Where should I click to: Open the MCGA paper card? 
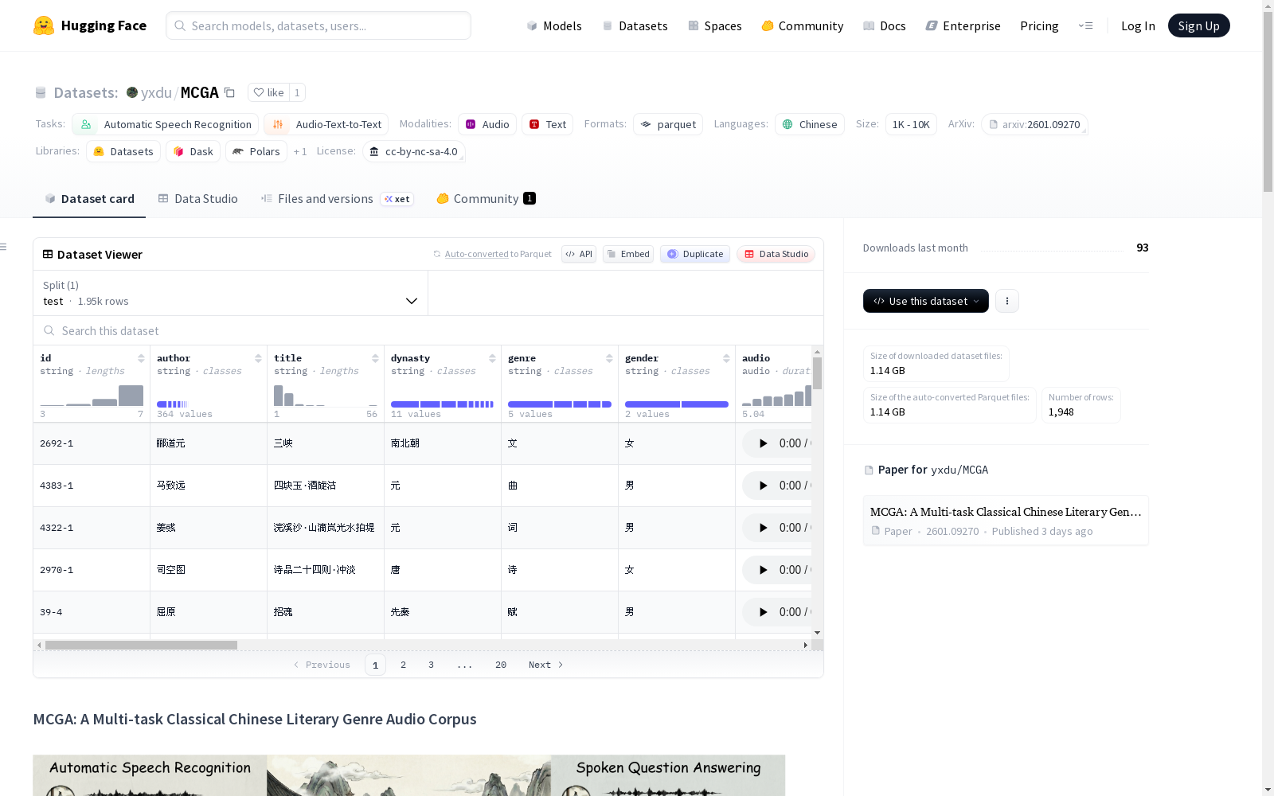click(1006, 521)
